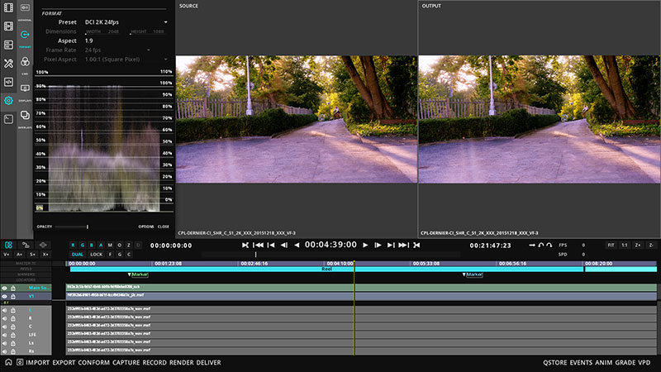The width and height of the screenshot is (661, 372).
Task: Open the Frame Rate dropdown
Action: [x=118, y=50]
